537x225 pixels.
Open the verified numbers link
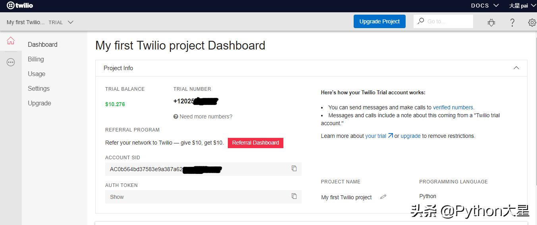click(453, 107)
